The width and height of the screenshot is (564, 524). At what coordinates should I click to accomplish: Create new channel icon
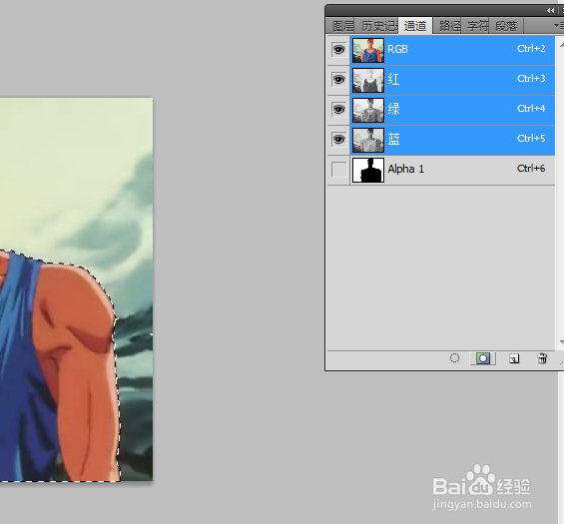click(x=514, y=358)
